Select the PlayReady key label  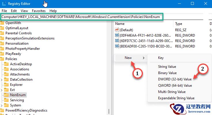point(13,54)
